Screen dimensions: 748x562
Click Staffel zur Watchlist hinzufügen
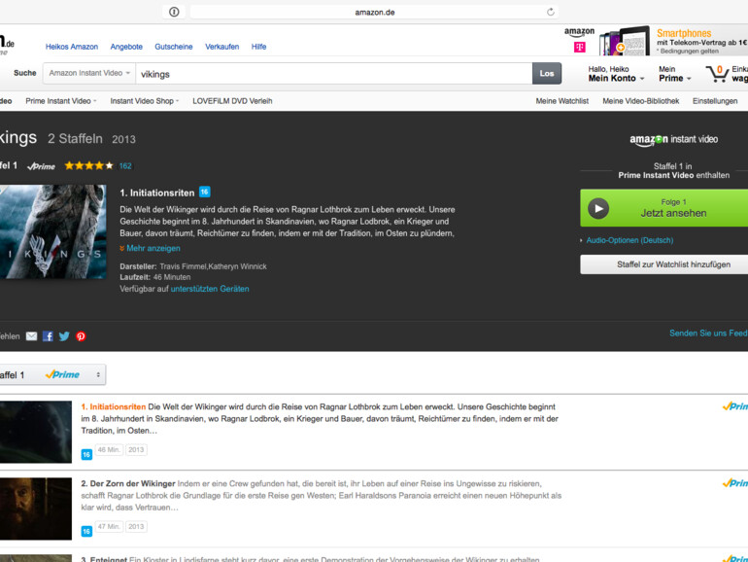coord(664,264)
